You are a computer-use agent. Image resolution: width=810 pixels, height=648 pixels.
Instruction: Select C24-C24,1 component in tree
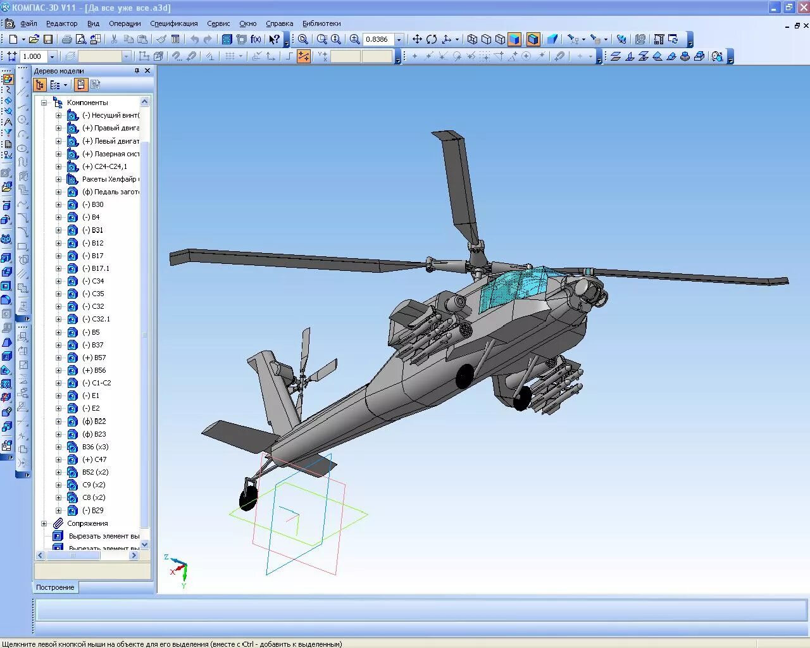pos(104,166)
